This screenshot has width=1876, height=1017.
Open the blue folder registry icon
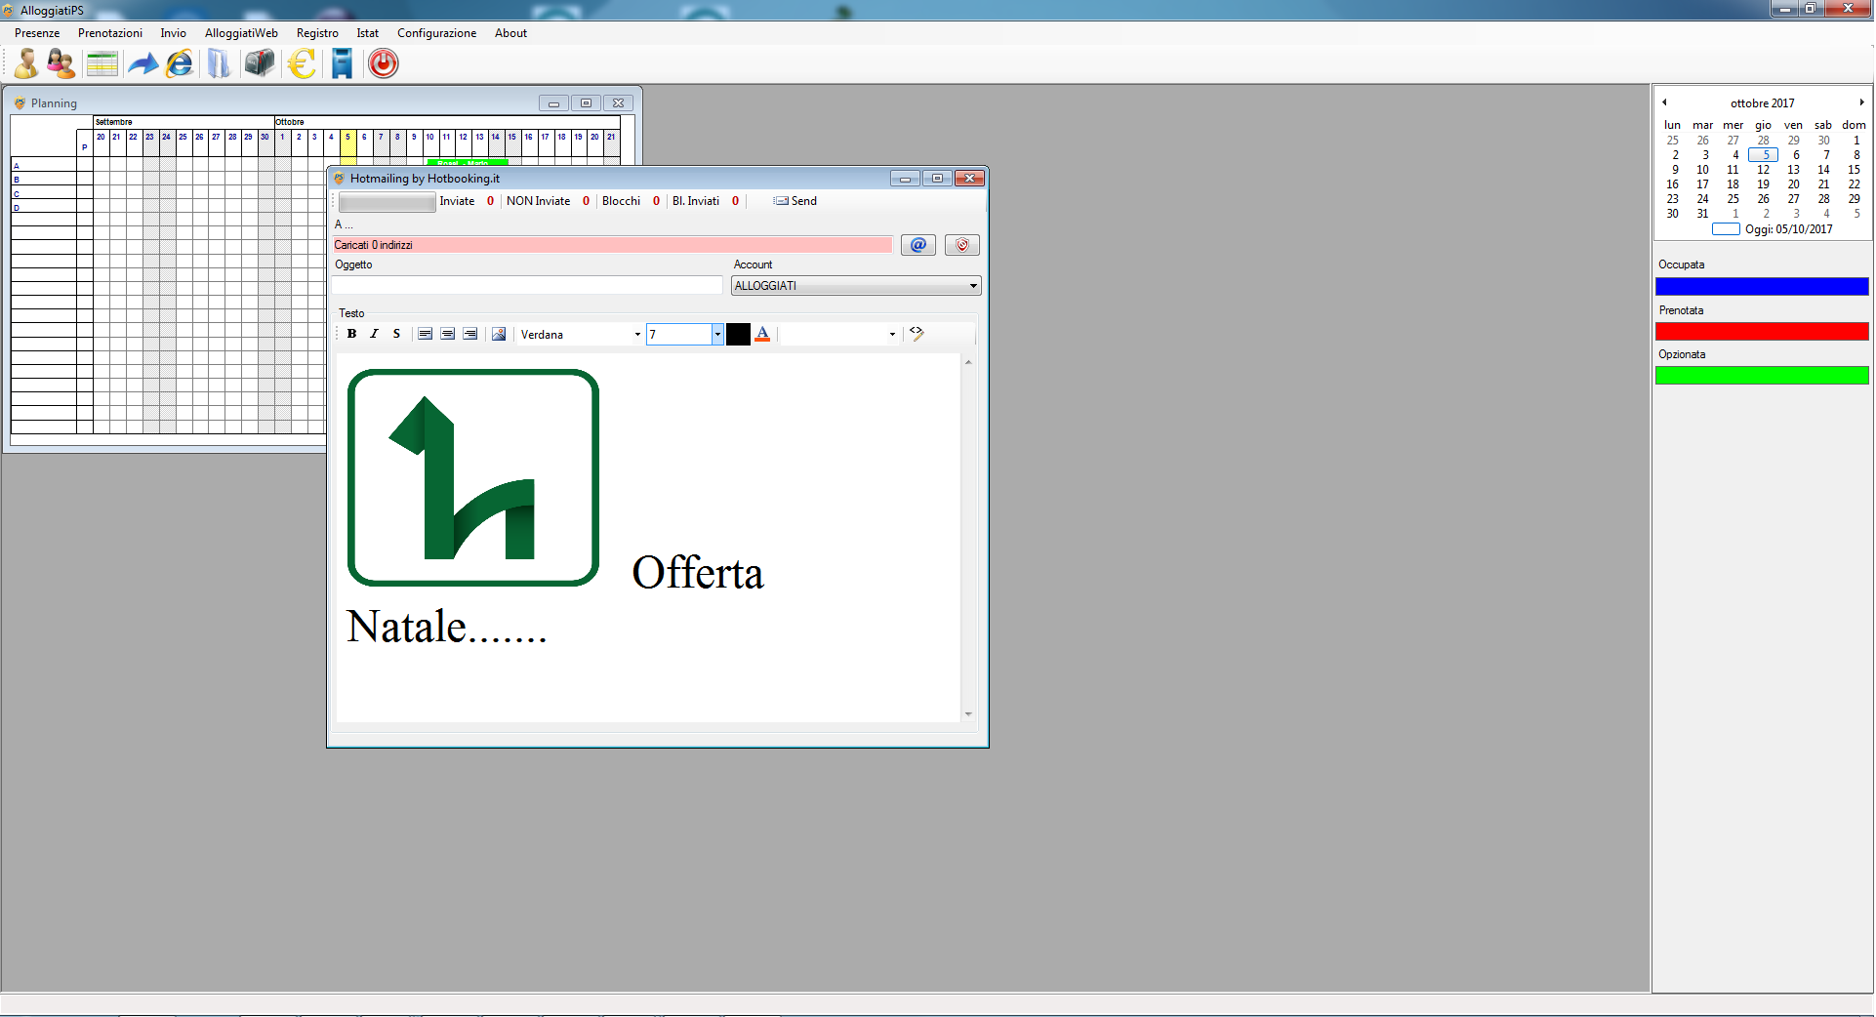click(219, 64)
